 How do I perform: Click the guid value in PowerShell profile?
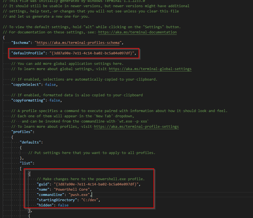pos(96,184)
